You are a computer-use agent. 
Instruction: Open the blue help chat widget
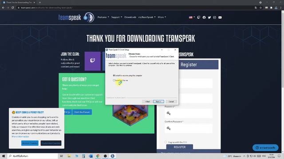pos(265,148)
